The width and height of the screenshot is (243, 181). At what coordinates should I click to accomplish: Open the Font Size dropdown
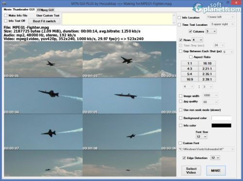click(202, 137)
